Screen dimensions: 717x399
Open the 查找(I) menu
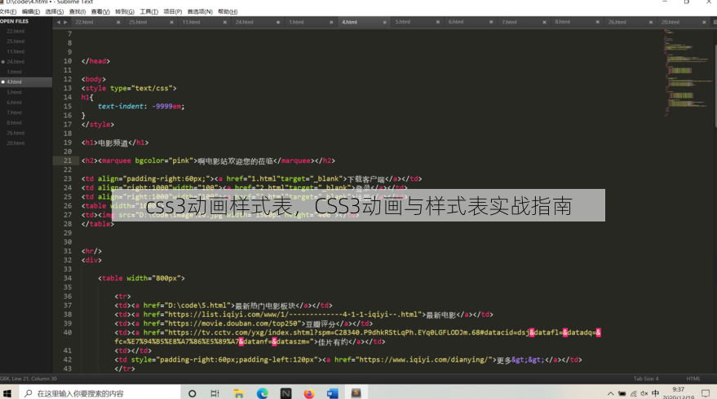click(x=77, y=11)
